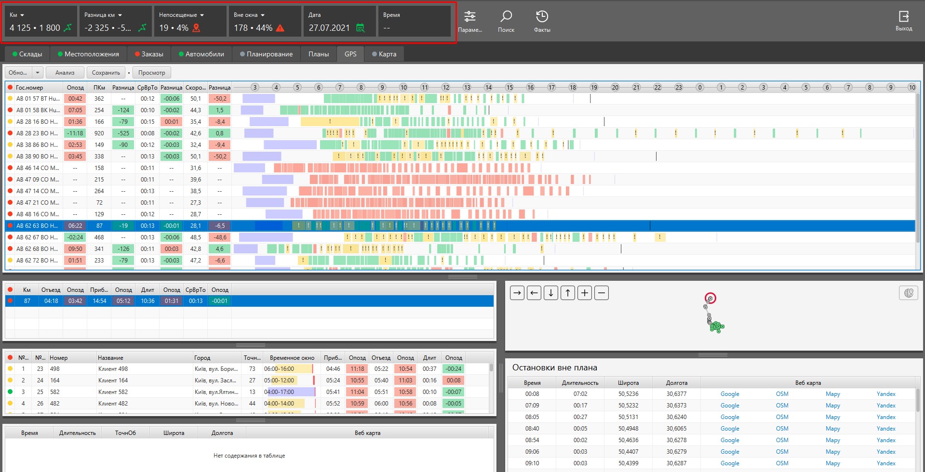
Task: Expand the Непосещеные dropdown
Action: [202, 15]
